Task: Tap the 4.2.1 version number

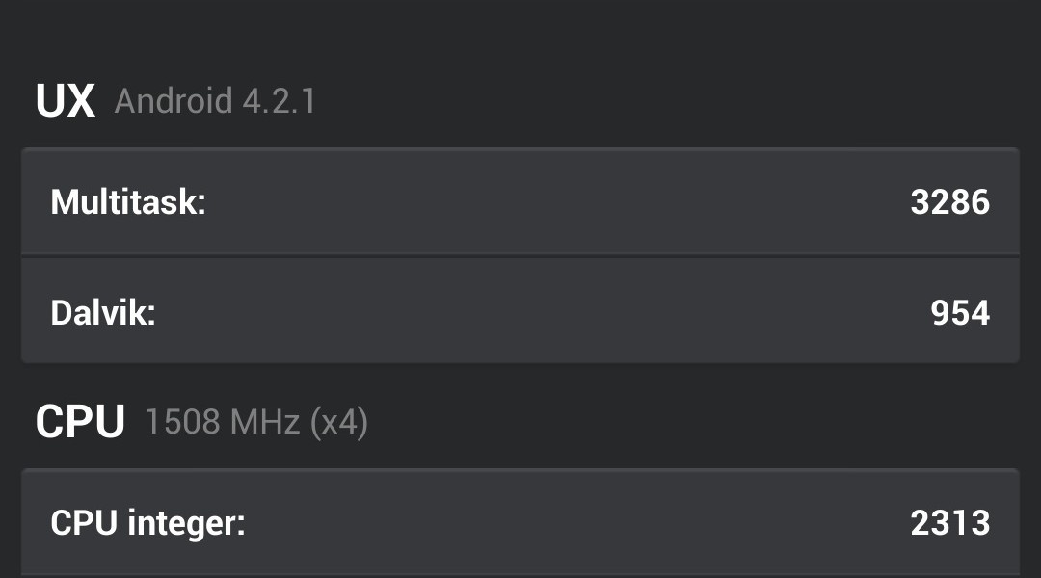Action: pyautogui.click(x=279, y=101)
